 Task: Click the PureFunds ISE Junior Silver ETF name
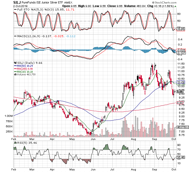click(x=43, y=2)
